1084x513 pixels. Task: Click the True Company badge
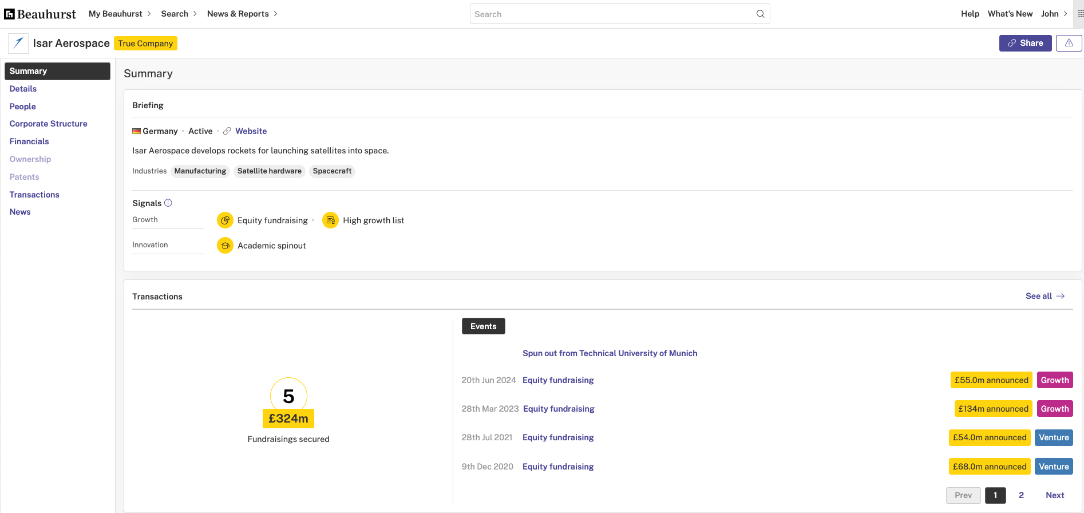(145, 44)
